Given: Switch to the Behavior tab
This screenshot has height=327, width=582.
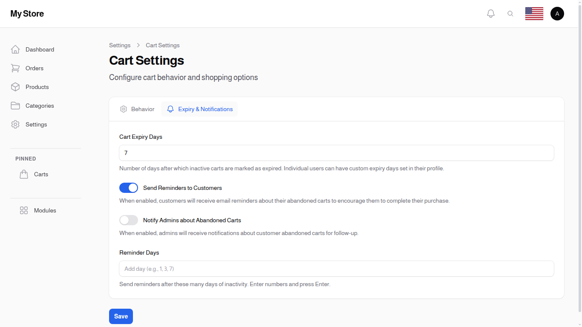Looking at the screenshot, I should coord(137,109).
